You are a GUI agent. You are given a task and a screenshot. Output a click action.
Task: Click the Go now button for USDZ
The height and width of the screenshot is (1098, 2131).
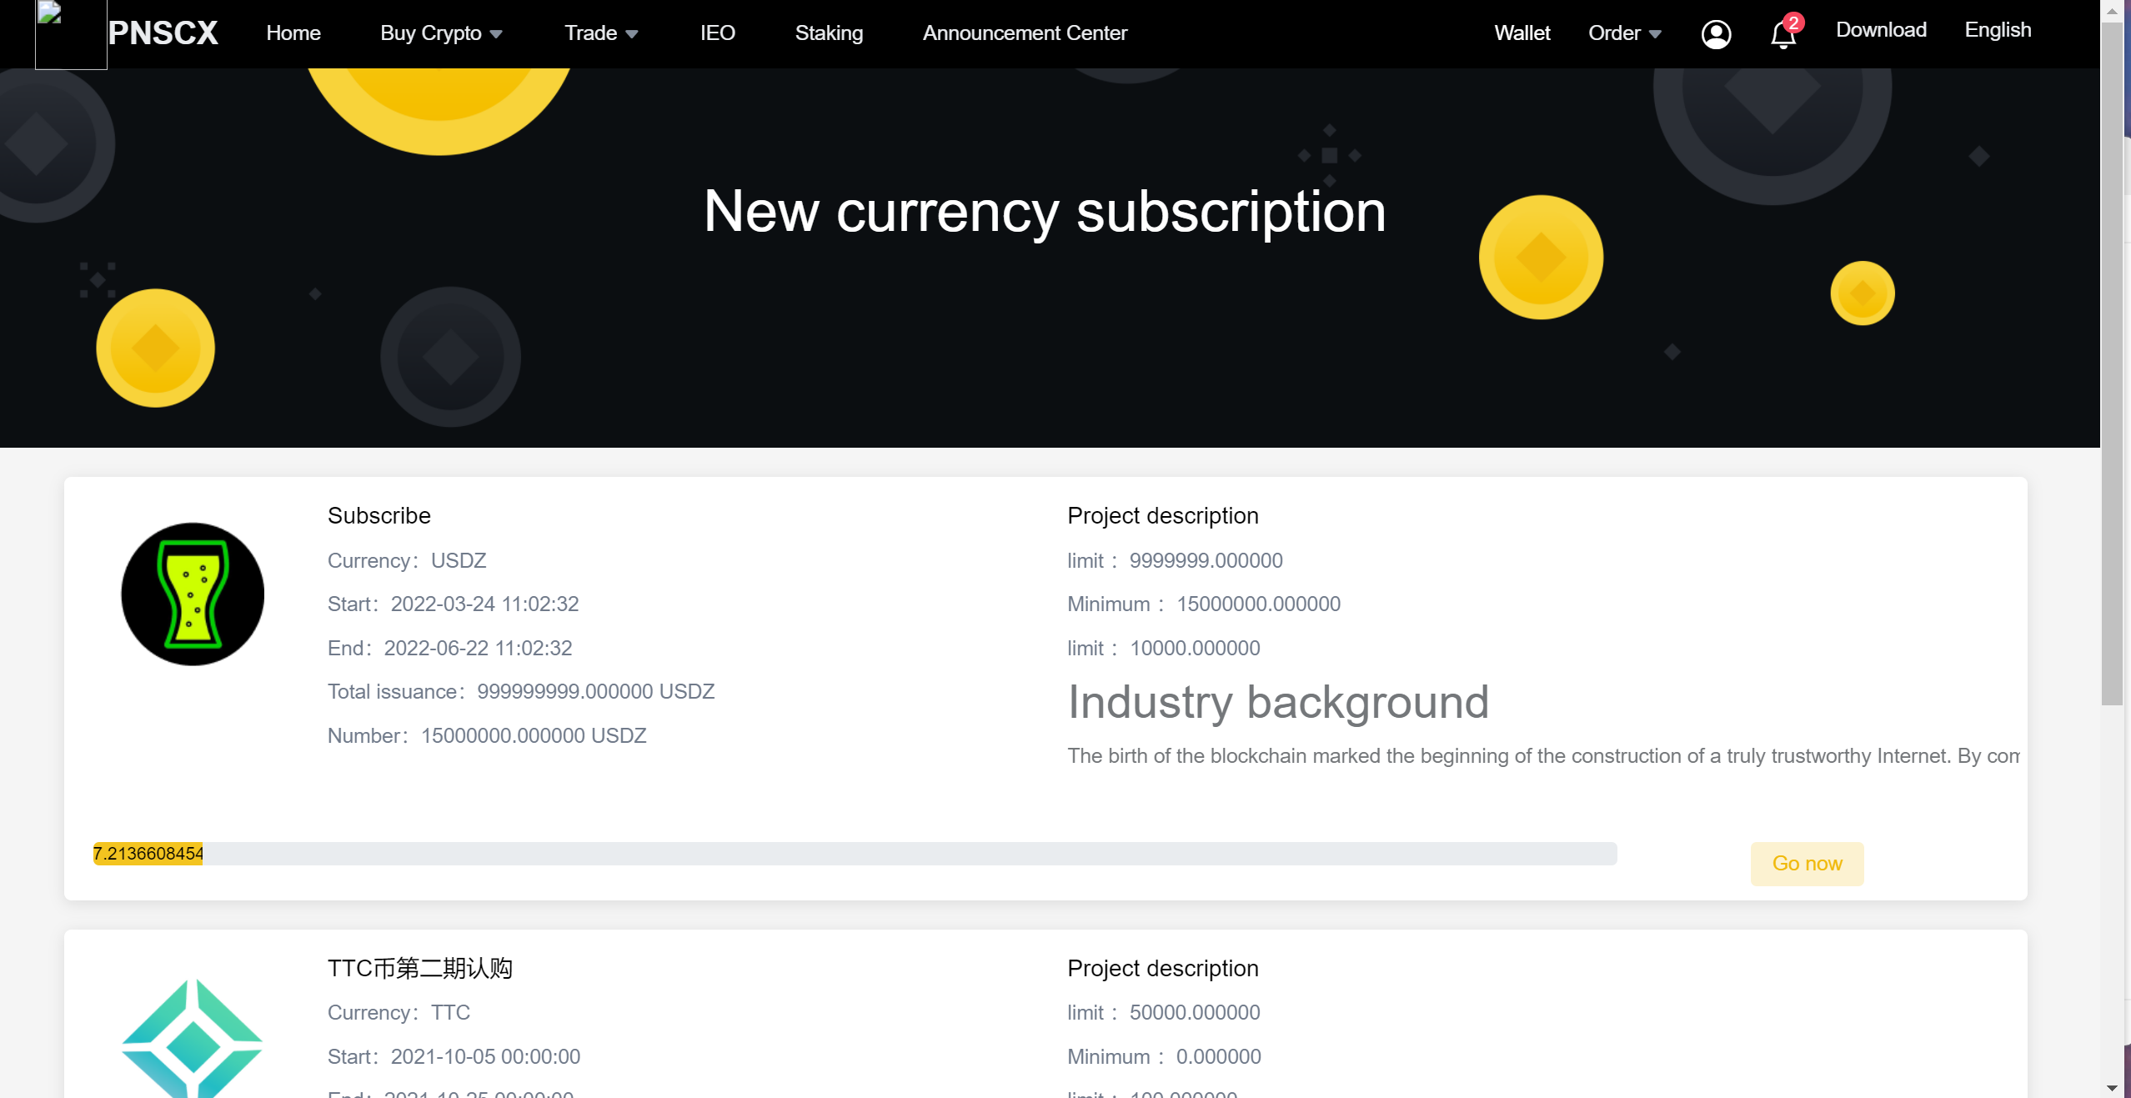pos(1808,863)
